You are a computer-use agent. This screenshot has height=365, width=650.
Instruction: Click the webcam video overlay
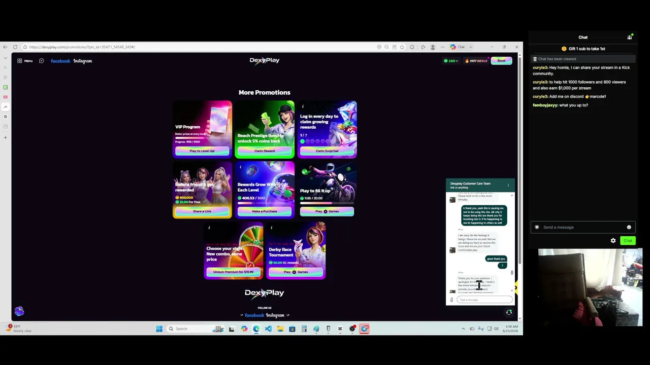590,287
